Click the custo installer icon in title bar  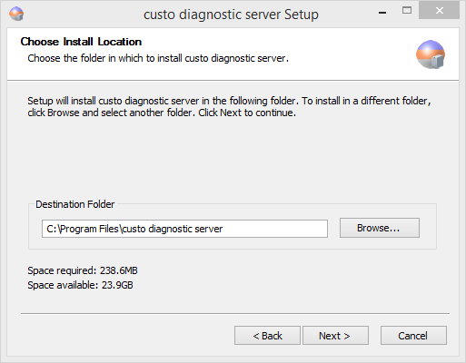pos(16,14)
